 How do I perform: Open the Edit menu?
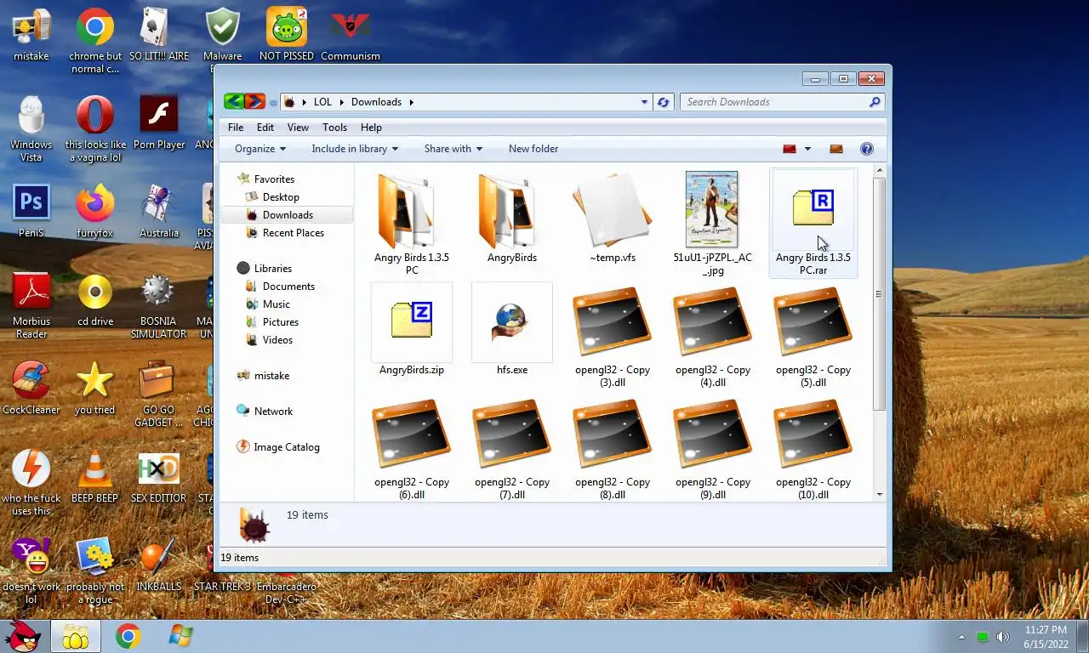[x=265, y=128]
